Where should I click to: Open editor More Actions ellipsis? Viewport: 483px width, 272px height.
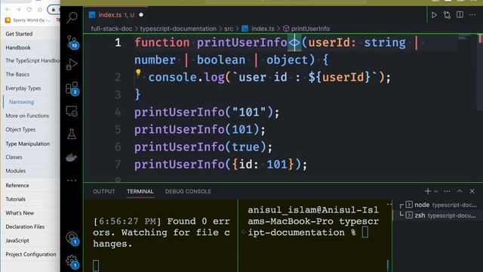(x=472, y=15)
